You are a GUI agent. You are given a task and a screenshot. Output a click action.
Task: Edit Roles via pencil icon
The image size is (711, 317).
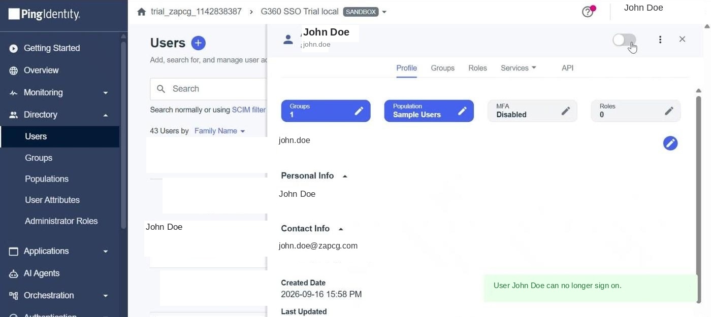(x=669, y=111)
